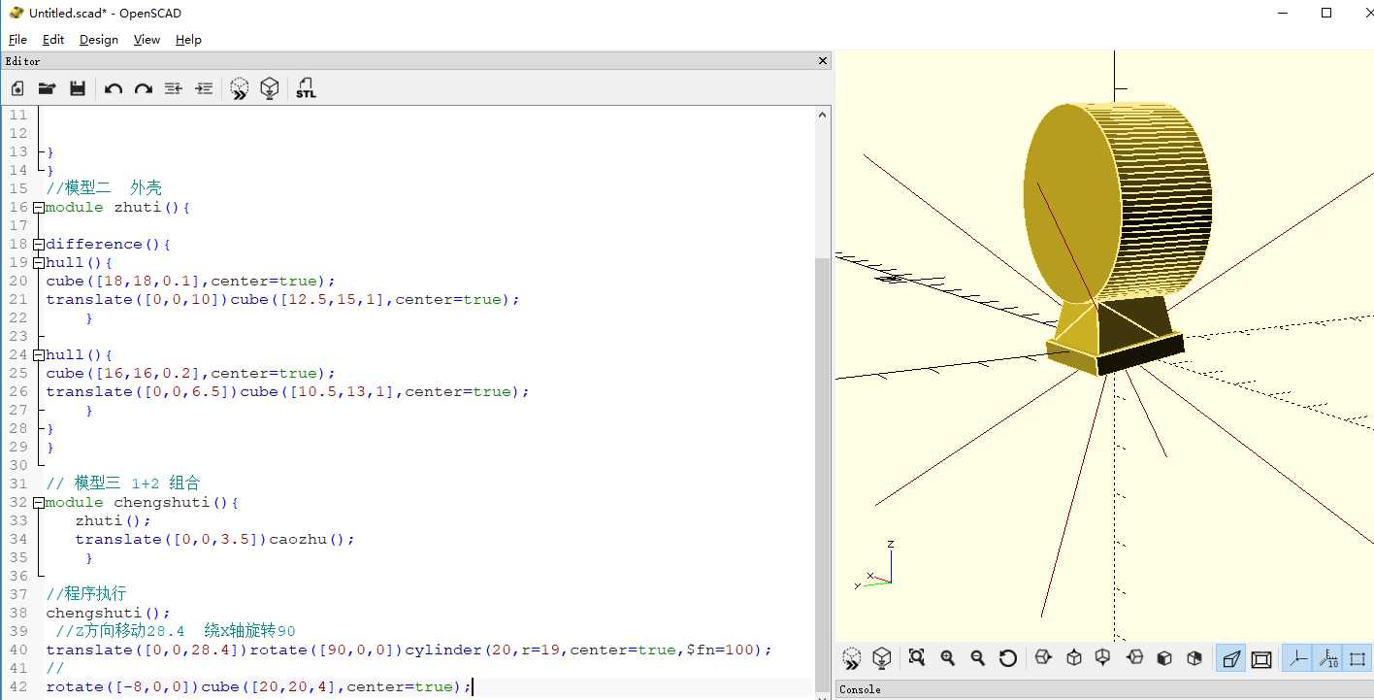Switch to top view
Image resolution: width=1374 pixels, height=700 pixels.
pyautogui.click(x=1074, y=658)
